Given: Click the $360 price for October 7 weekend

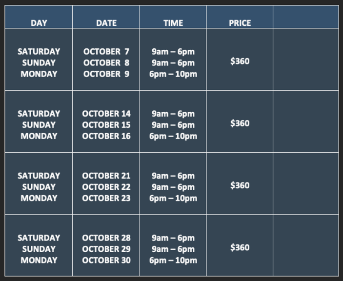Looking at the screenshot, I should pos(240,61).
